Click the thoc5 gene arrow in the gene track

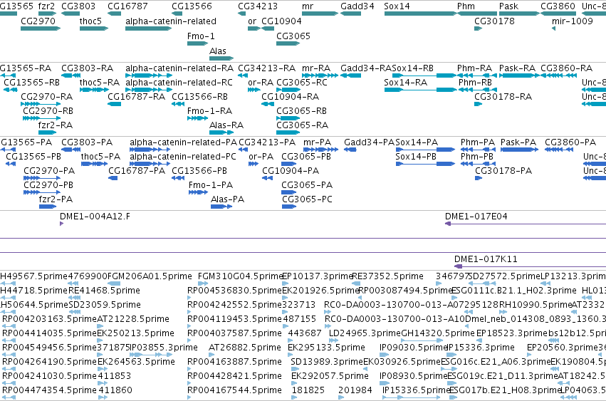(94, 28)
